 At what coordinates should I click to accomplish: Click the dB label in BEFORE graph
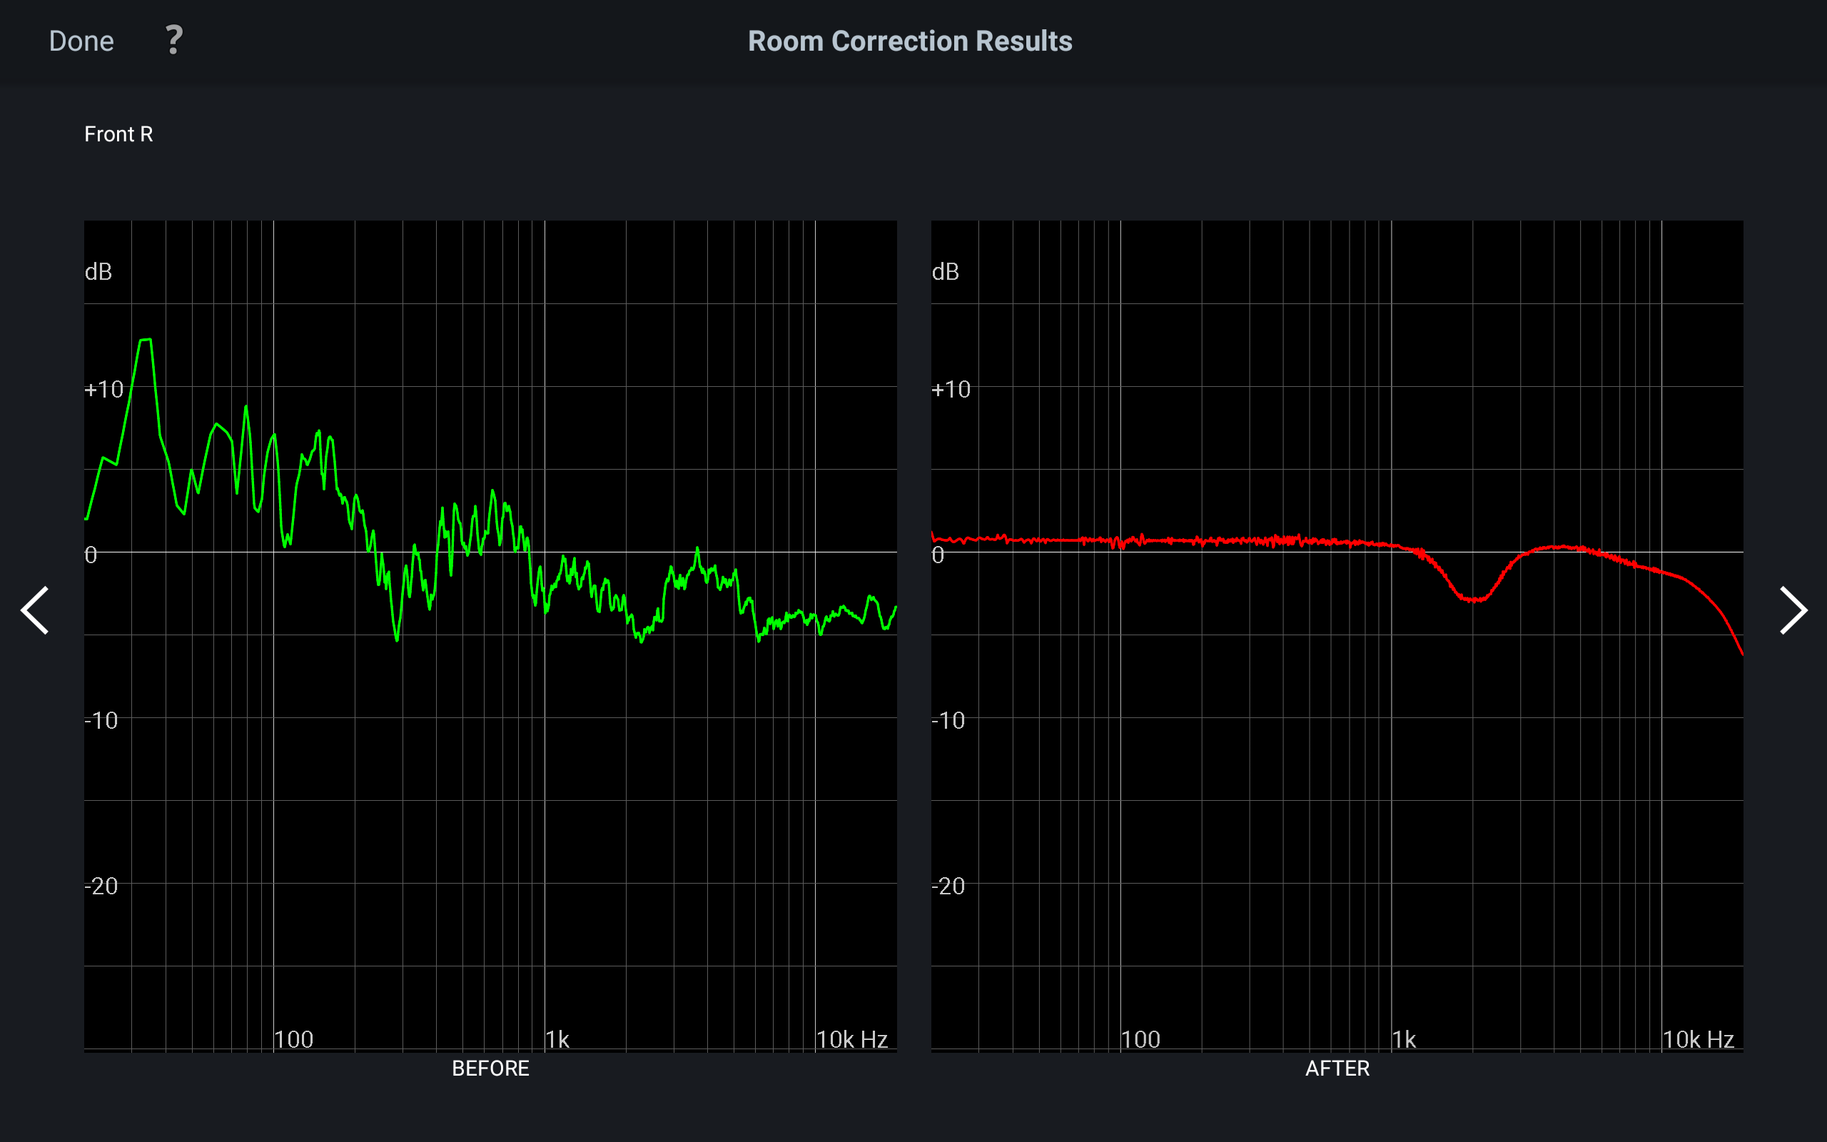pyautogui.click(x=98, y=272)
